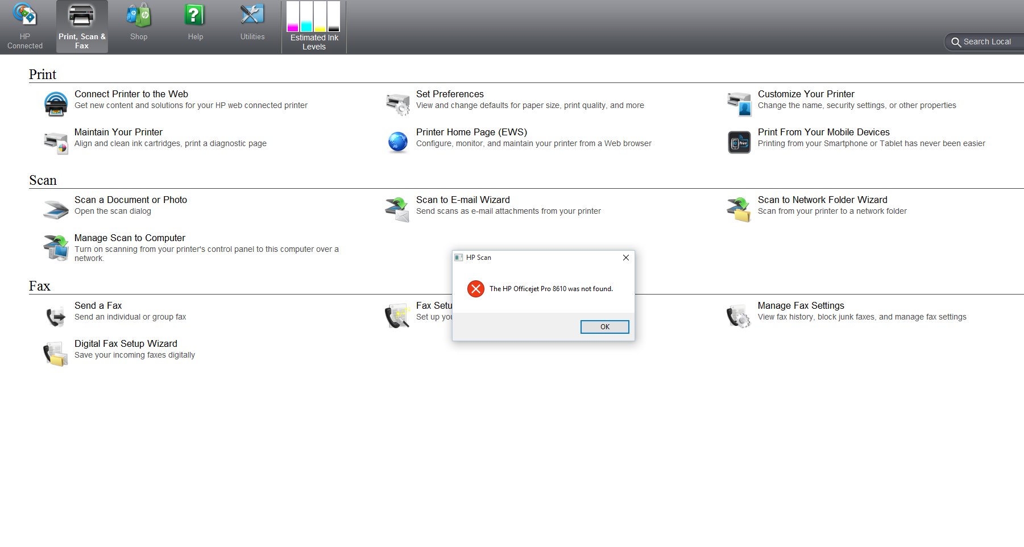Click the Scan to Network Folder icon
This screenshot has height=547, width=1024.
739,209
